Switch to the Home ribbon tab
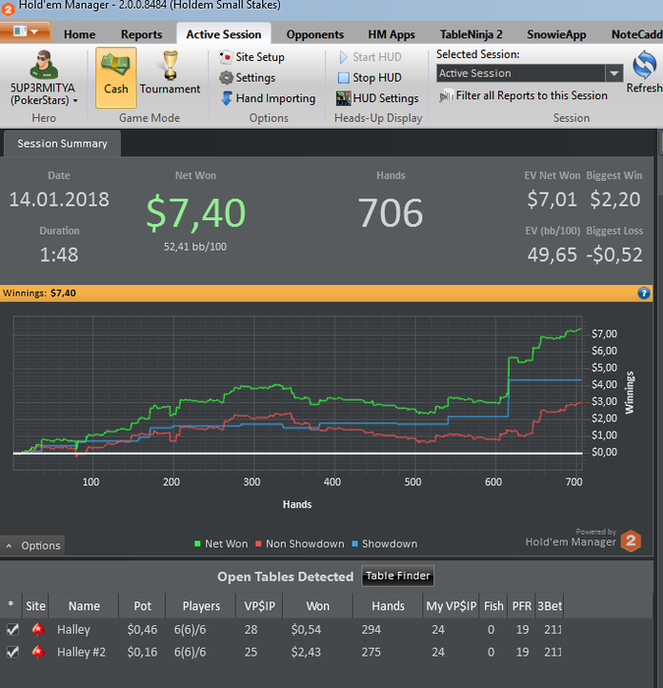 tap(80, 34)
